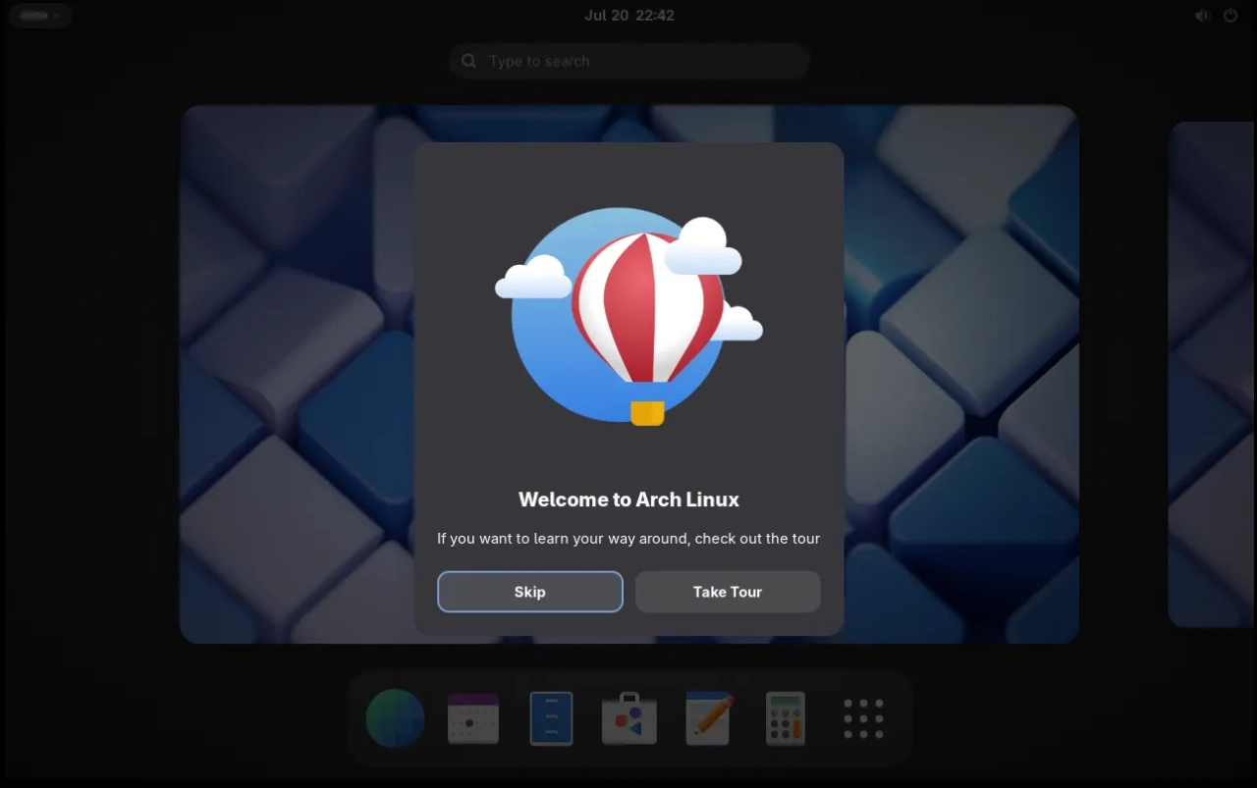Open the Calculator in the dock
The width and height of the screenshot is (1257, 788).
click(786, 718)
